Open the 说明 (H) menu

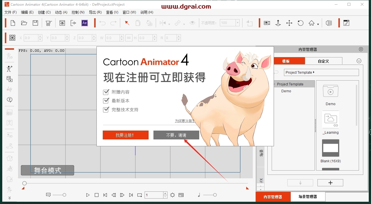pyautogui.click(x=147, y=12)
